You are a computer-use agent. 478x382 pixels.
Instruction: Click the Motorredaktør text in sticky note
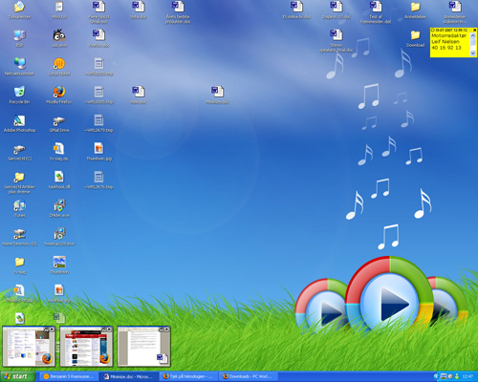[x=449, y=35]
